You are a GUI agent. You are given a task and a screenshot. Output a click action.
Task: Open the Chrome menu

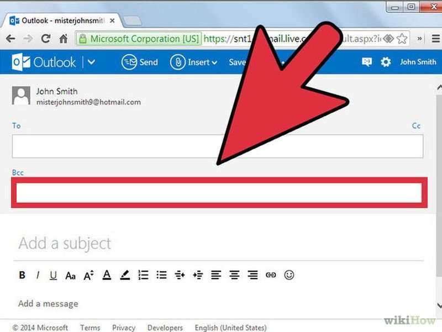[x=436, y=38]
